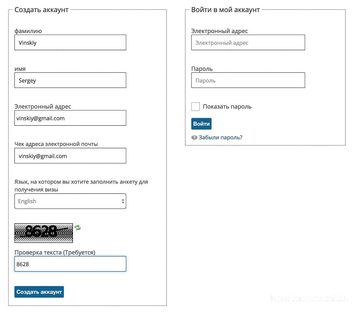
Task: Open the English language dropdown
Action: coord(70,201)
